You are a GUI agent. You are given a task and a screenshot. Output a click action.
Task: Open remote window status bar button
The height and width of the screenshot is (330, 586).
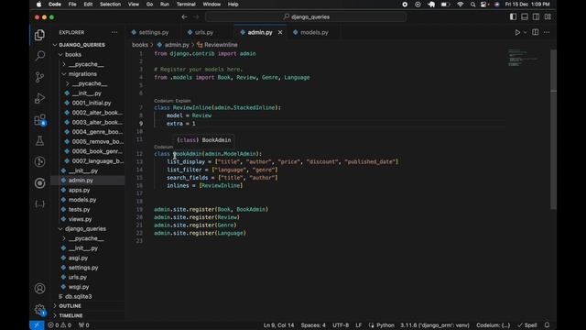click(x=37, y=325)
